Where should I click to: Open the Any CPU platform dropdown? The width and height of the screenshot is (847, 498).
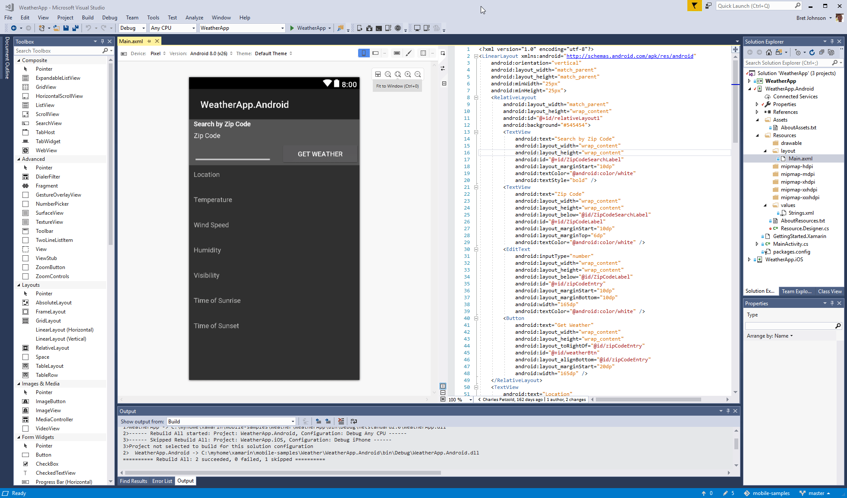(x=173, y=28)
